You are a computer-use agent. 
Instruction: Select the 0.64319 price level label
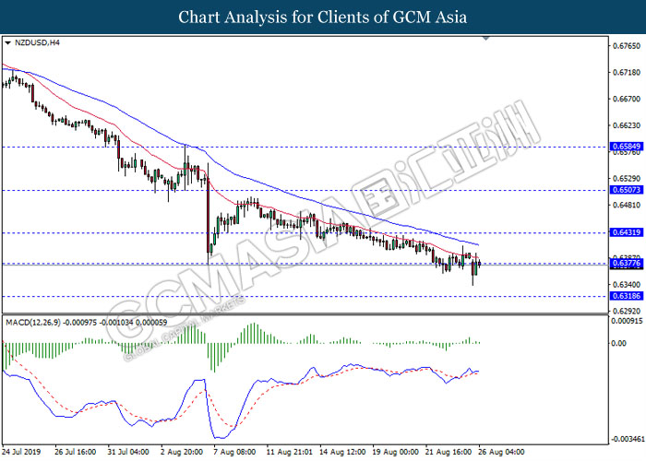point(627,232)
